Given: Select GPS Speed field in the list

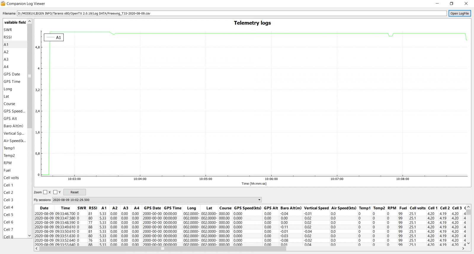Looking at the screenshot, I should tap(15, 111).
